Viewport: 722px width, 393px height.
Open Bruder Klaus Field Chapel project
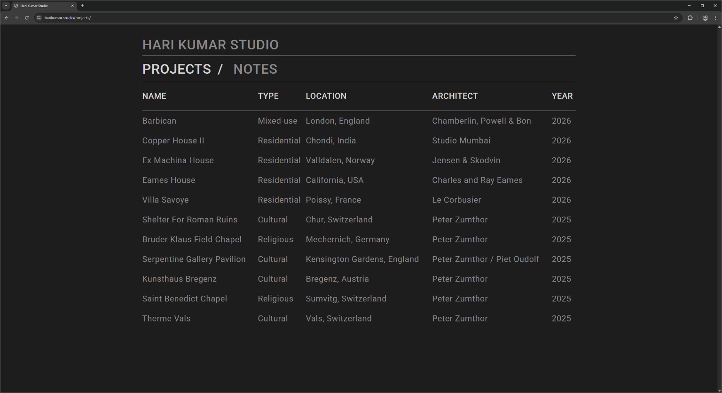(x=192, y=239)
